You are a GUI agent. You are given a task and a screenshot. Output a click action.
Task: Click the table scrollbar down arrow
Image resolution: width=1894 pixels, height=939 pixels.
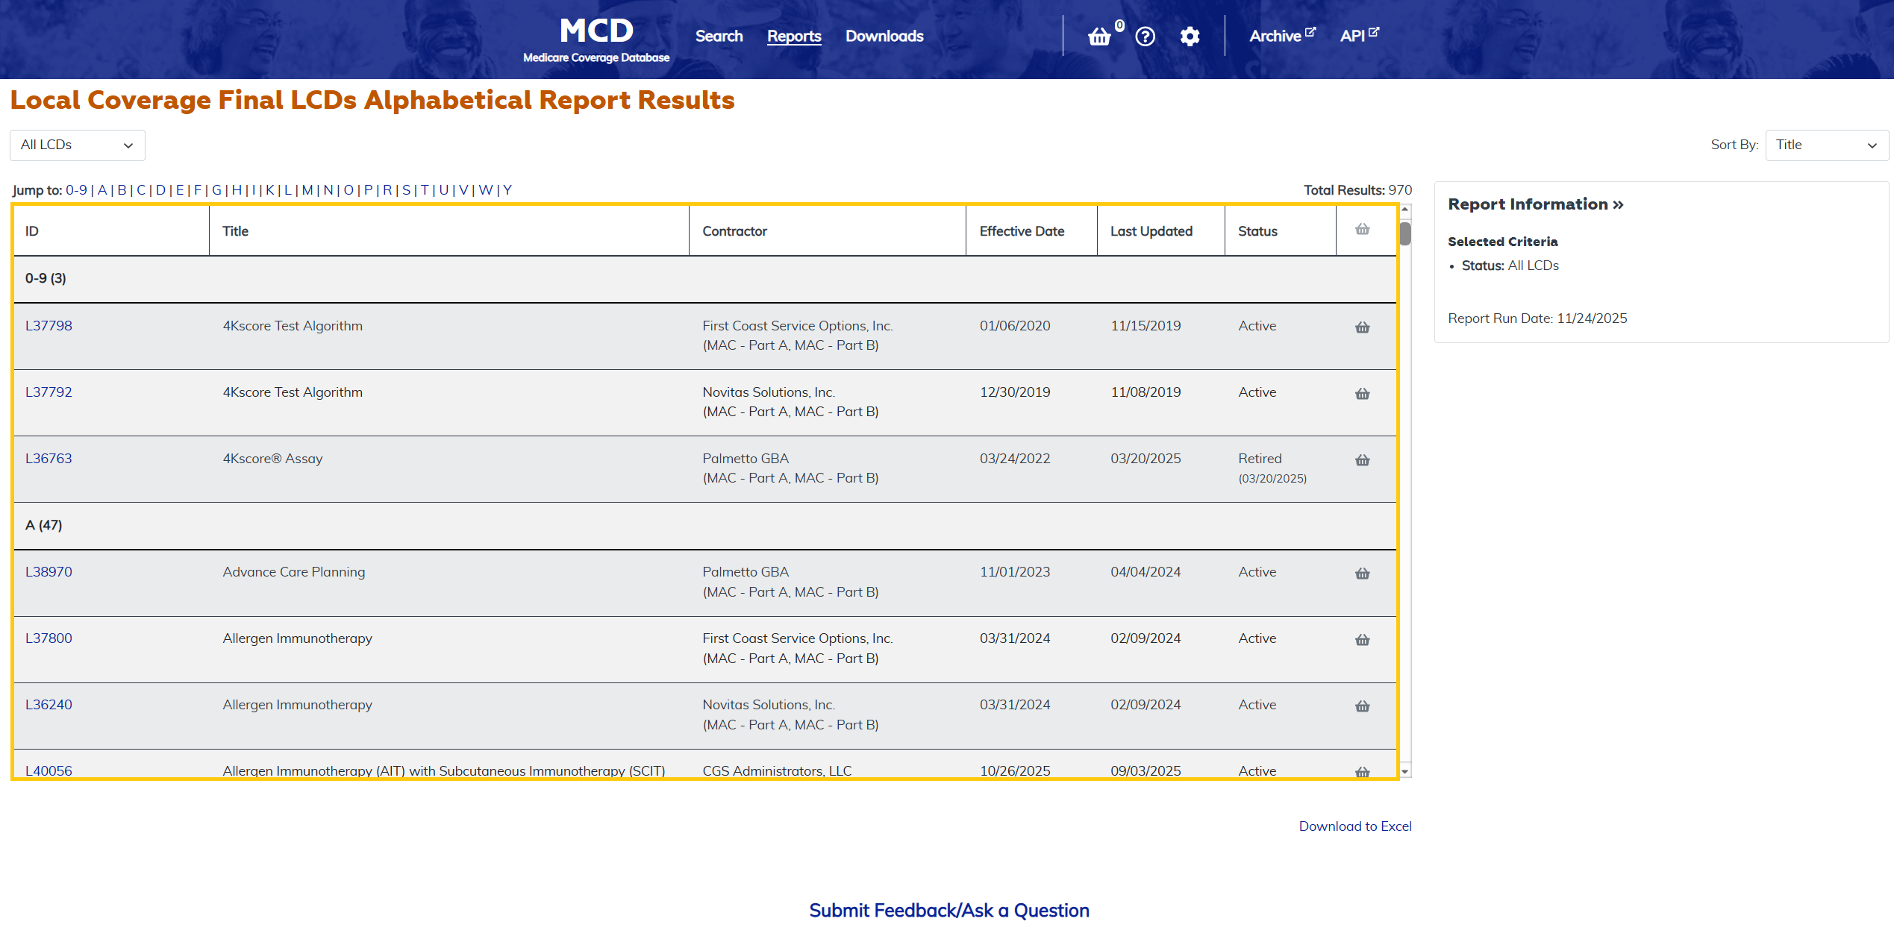coord(1404,772)
